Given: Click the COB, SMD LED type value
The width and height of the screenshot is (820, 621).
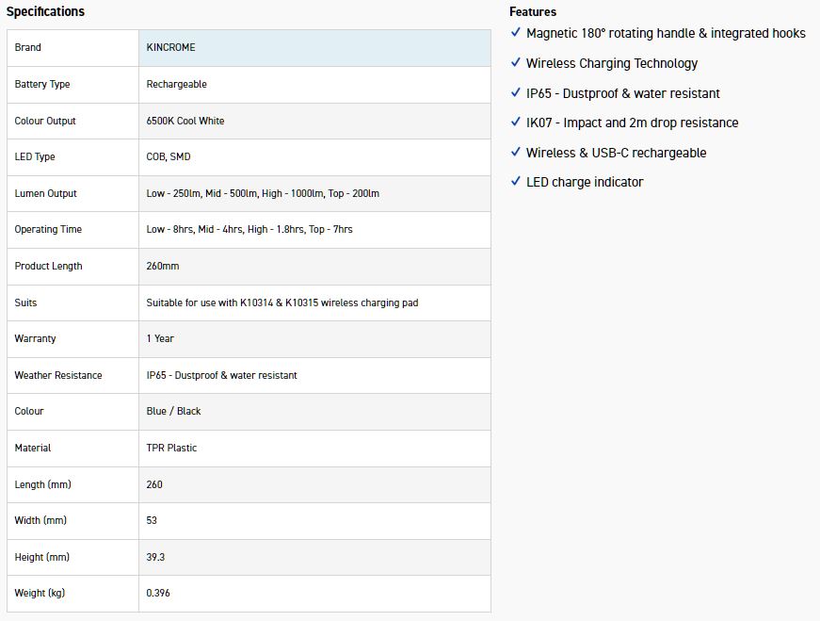Looking at the screenshot, I should click(x=169, y=156).
